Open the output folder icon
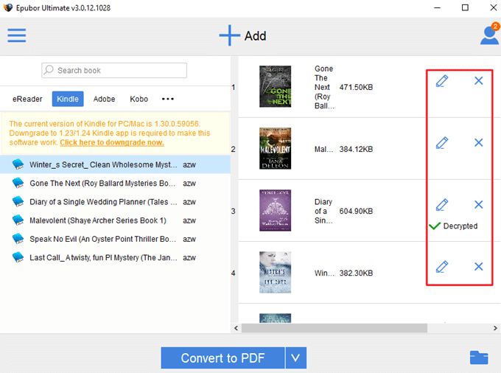 click(x=479, y=358)
